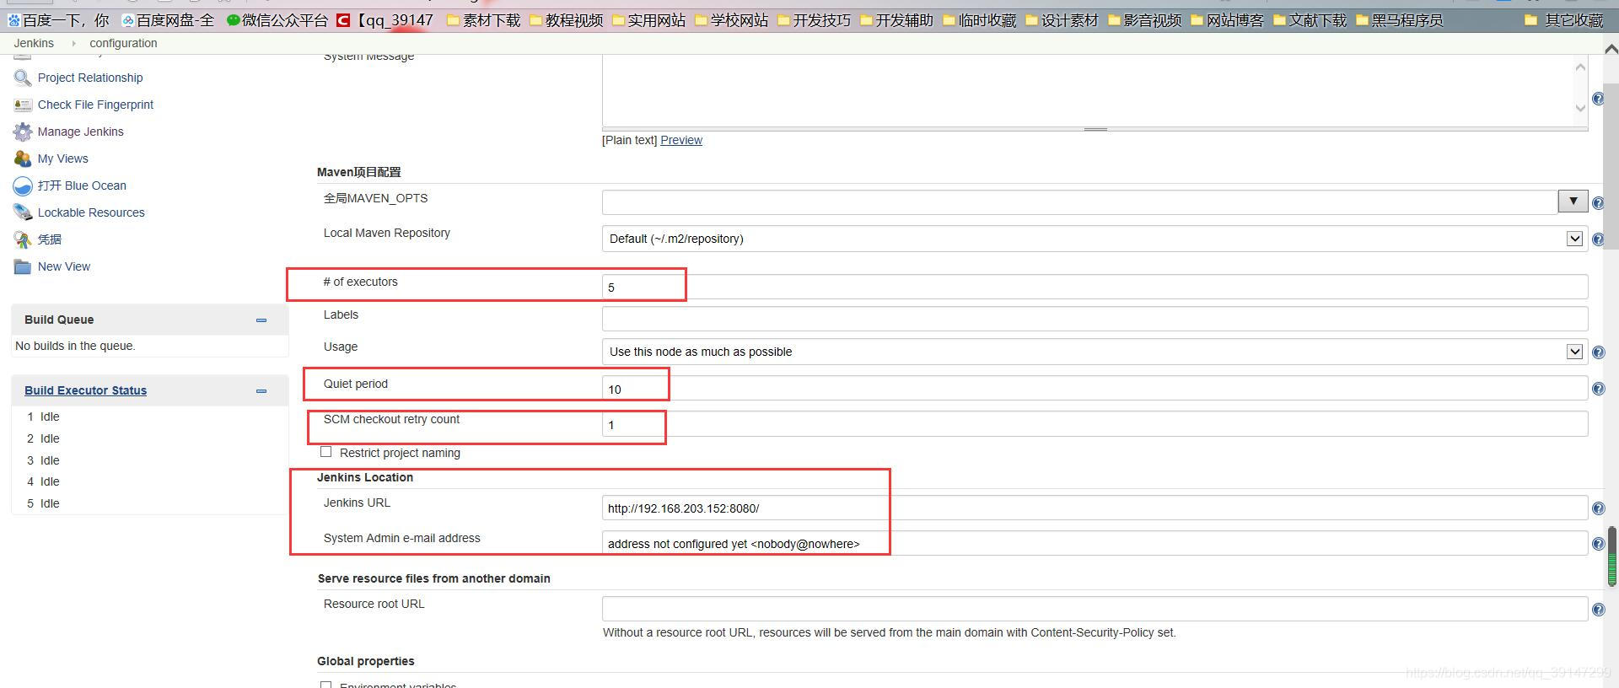Click the SCM checkout retry count field

(x=1095, y=424)
